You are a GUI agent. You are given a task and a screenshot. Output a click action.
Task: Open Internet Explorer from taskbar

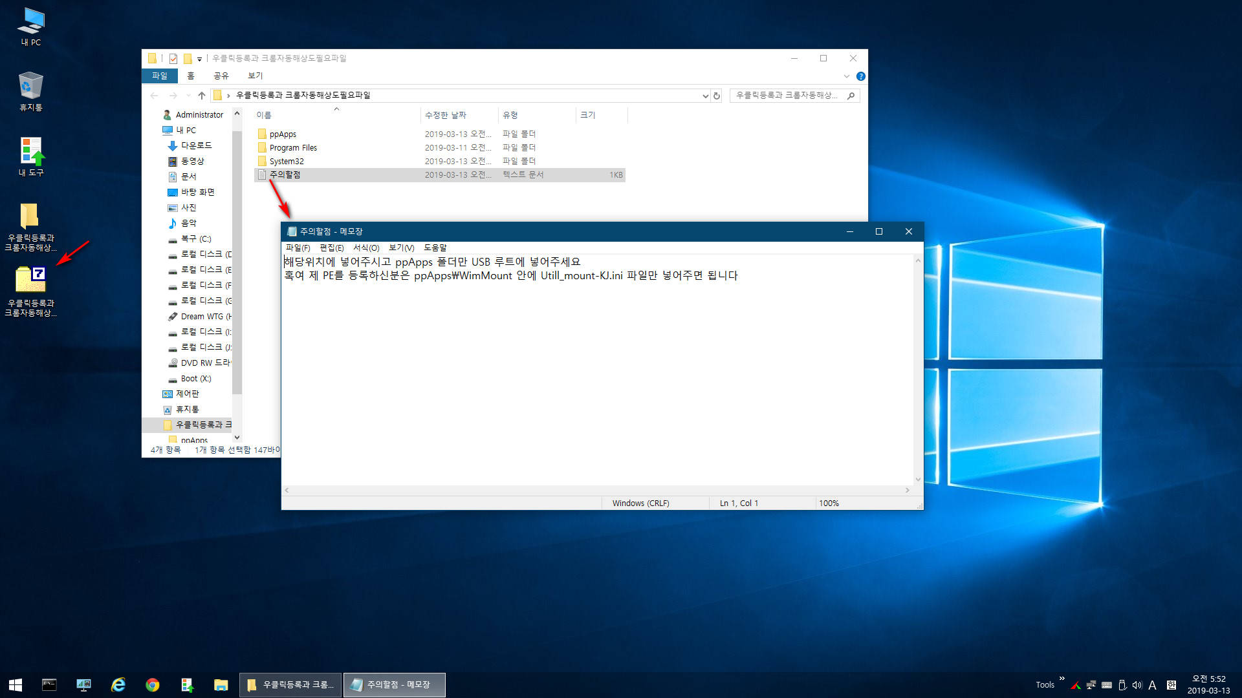[x=118, y=684]
